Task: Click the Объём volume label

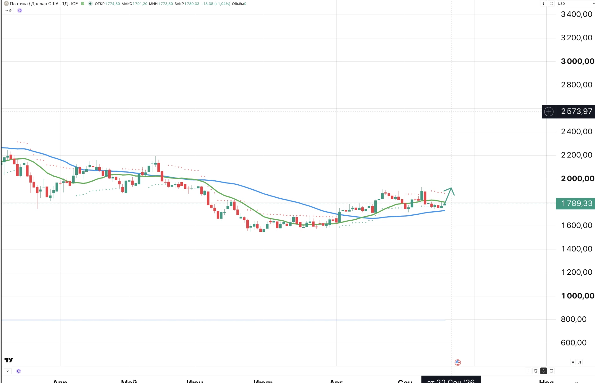Action: coord(238,4)
